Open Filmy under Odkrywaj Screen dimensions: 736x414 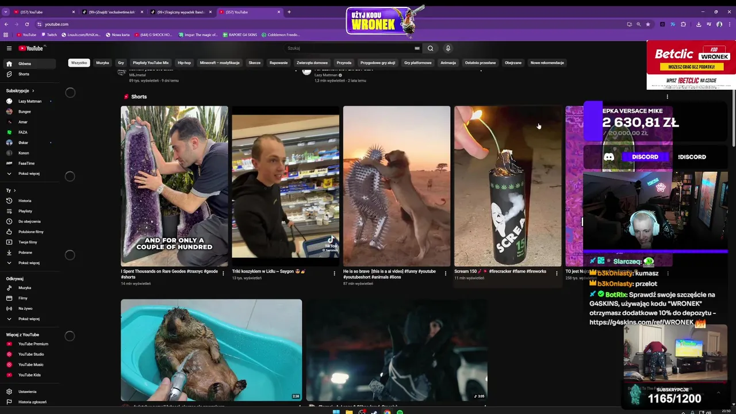(29, 298)
